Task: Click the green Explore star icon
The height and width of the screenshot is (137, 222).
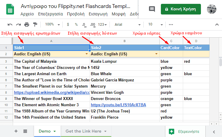Action: pyautogui.click(x=172, y=131)
